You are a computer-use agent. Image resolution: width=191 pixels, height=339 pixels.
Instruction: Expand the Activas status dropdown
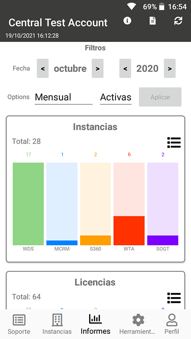(115, 97)
